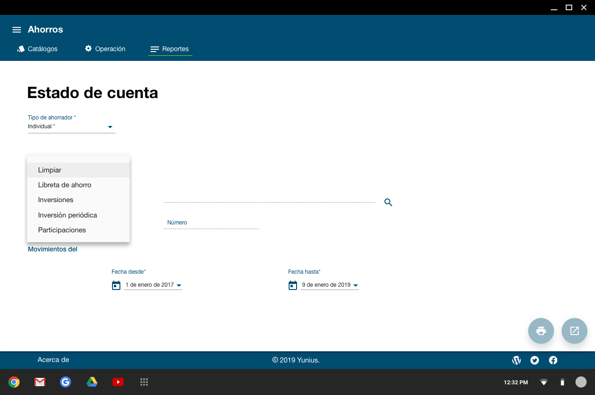Expand the Fecha desde date dropdown
The height and width of the screenshot is (395, 595).
click(179, 285)
